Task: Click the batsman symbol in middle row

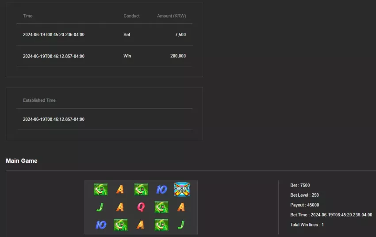Action: pos(161,207)
